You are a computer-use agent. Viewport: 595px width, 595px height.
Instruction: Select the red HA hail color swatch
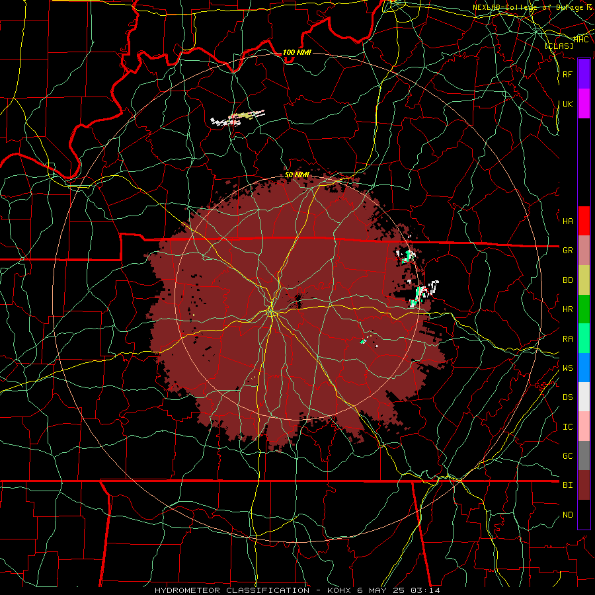click(584, 221)
